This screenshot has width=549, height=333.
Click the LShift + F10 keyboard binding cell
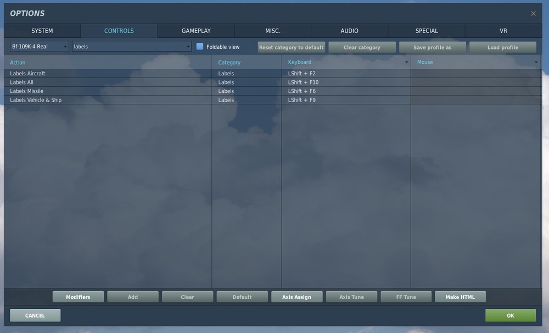coord(346,82)
